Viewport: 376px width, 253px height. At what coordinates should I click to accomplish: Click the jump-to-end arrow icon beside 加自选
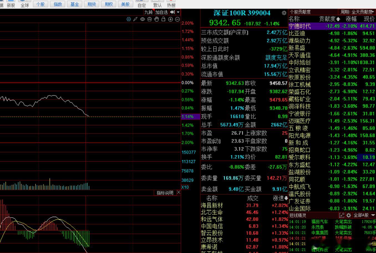pos(172,12)
